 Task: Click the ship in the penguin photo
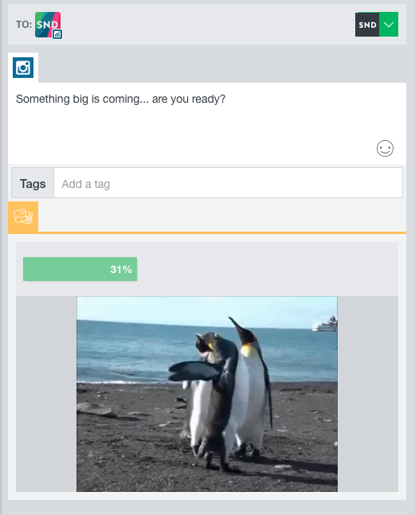[x=325, y=324]
